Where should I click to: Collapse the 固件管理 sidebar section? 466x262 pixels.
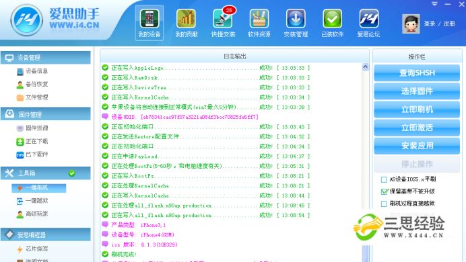point(46,114)
